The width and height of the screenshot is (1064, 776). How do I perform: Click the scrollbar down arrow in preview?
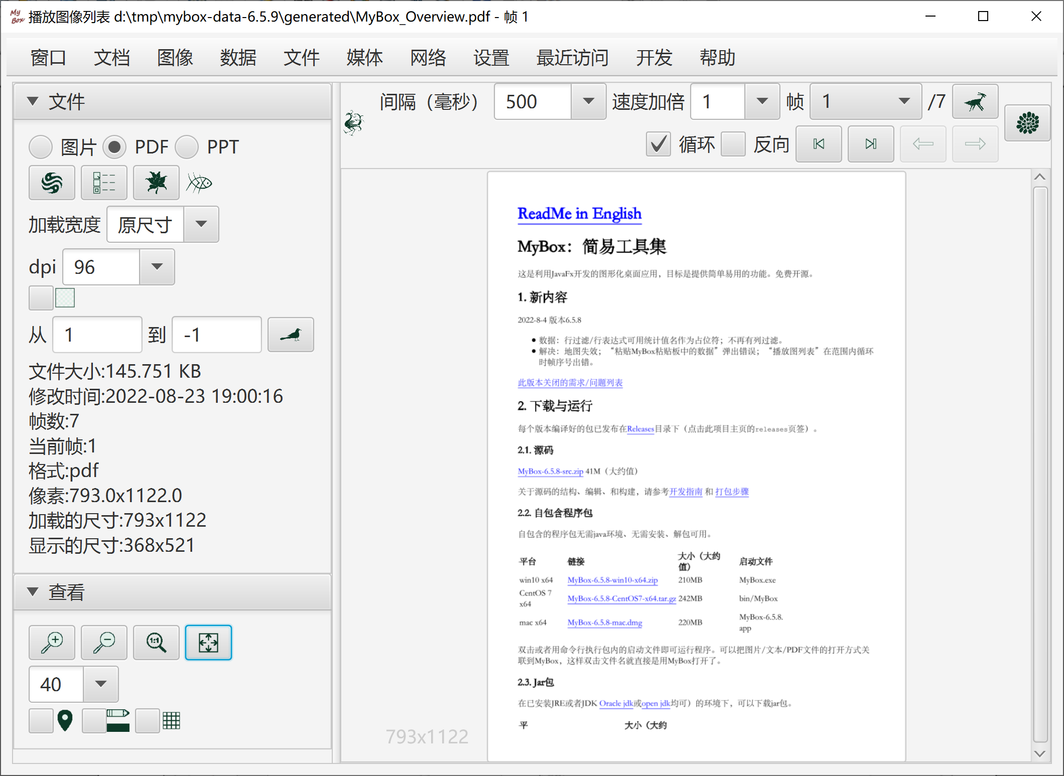1040,753
